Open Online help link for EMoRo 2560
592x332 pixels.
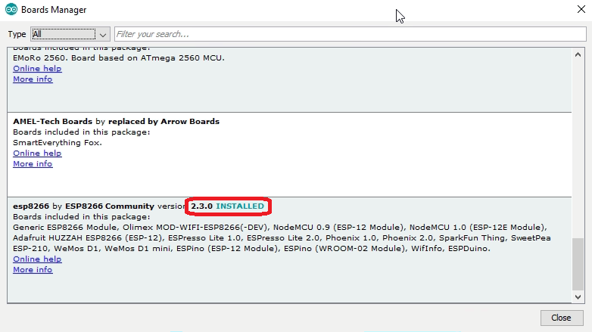(x=37, y=69)
